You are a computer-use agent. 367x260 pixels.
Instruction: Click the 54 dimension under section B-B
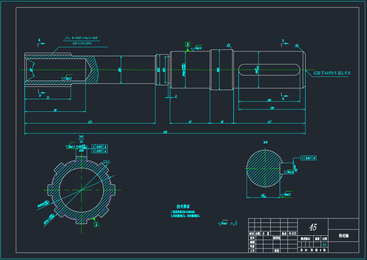tap(263, 196)
